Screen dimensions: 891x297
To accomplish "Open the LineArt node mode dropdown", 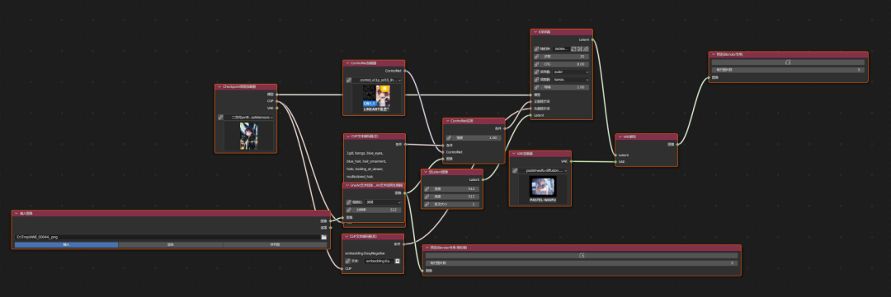I will tap(384, 202).
